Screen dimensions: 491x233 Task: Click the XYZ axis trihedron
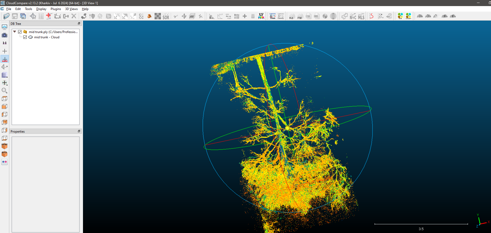pos(482,221)
